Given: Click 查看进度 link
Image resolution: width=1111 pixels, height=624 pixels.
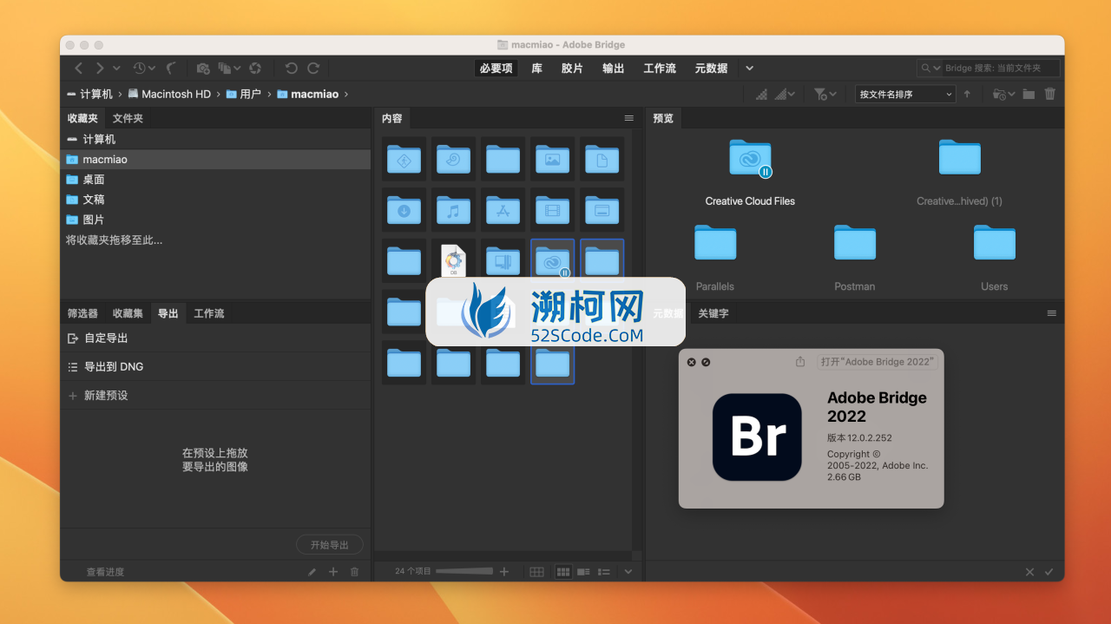Looking at the screenshot, I should pyautogui.click(x=105, y=572).
